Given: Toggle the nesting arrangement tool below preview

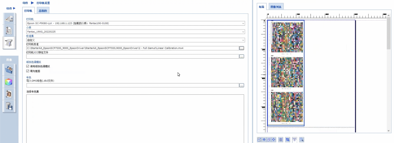Looking at the screenshot, I should coord(295,140).
